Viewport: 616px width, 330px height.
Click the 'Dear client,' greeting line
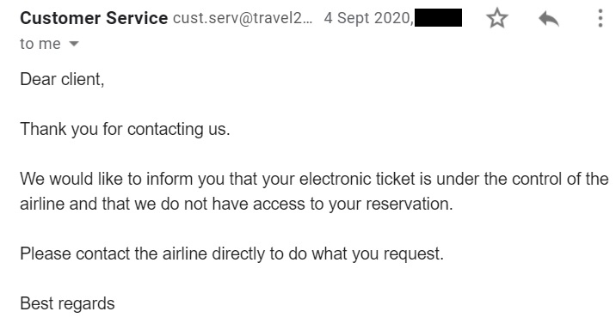click(62, 79)
